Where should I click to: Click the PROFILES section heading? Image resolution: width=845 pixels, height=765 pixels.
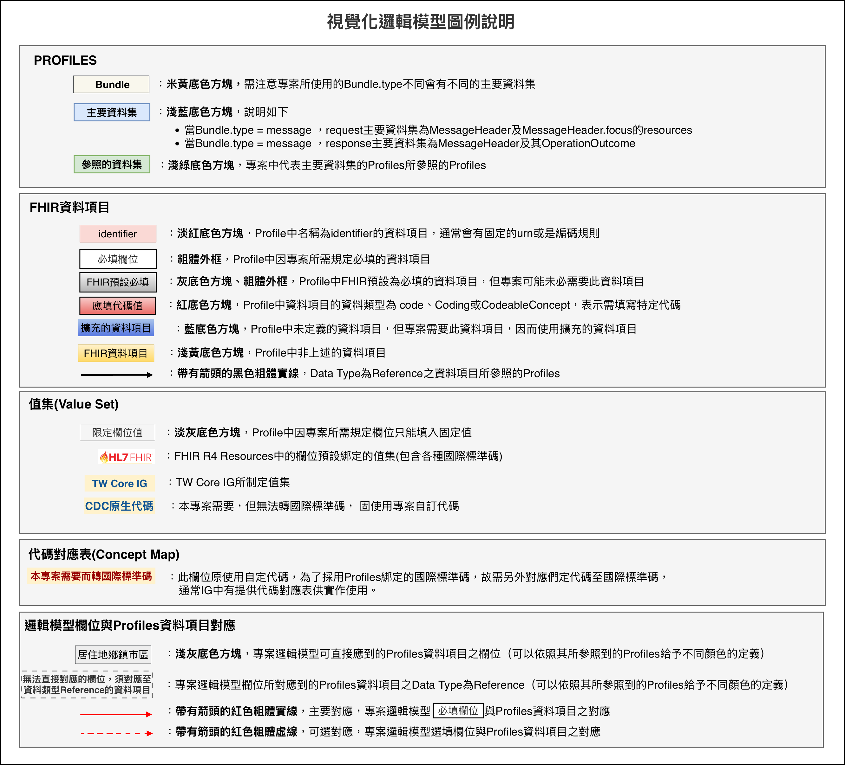[65, 60]
